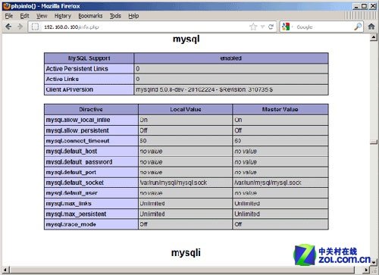Click the Master Value column header
The height and width of the screenshot is (275, 379).
pos(280,109)
